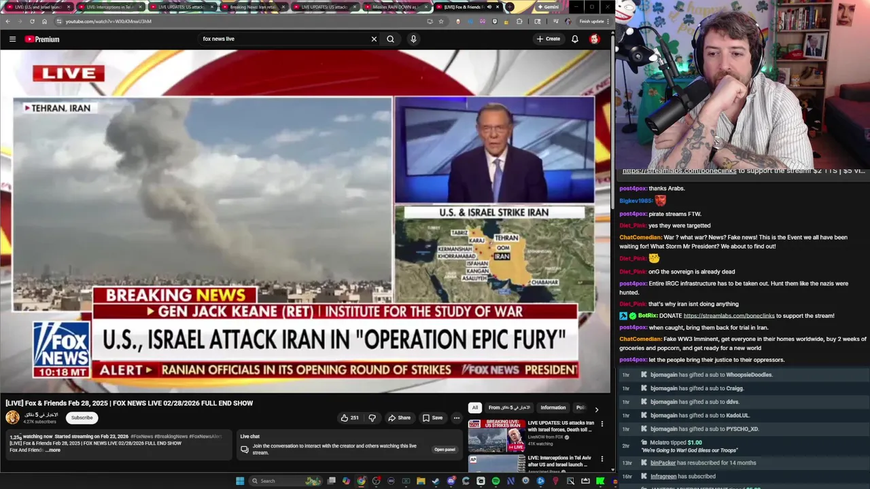Open options for LIVE UPDATES suggested video
Image resolution: width=870 pixels, height=489 pixels.
[x=602, y=424]
